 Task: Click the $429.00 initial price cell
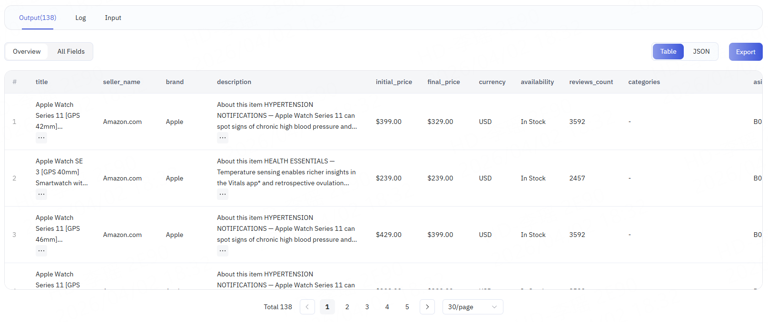click(389, 235)
